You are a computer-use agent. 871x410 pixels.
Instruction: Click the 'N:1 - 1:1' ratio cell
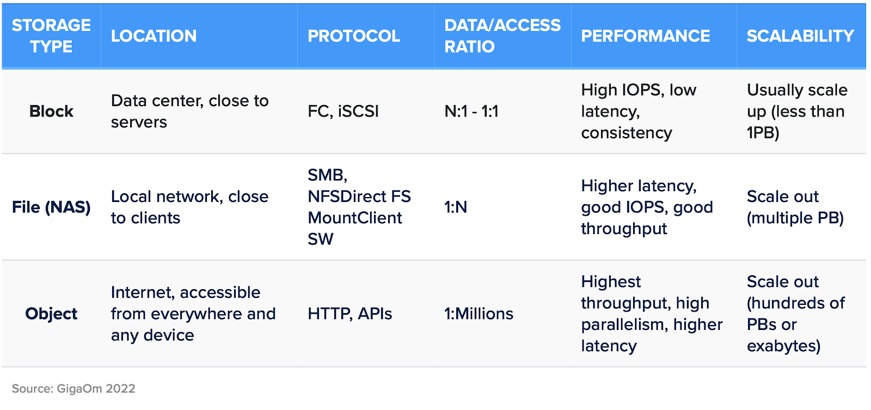click(x=471, y=111)
